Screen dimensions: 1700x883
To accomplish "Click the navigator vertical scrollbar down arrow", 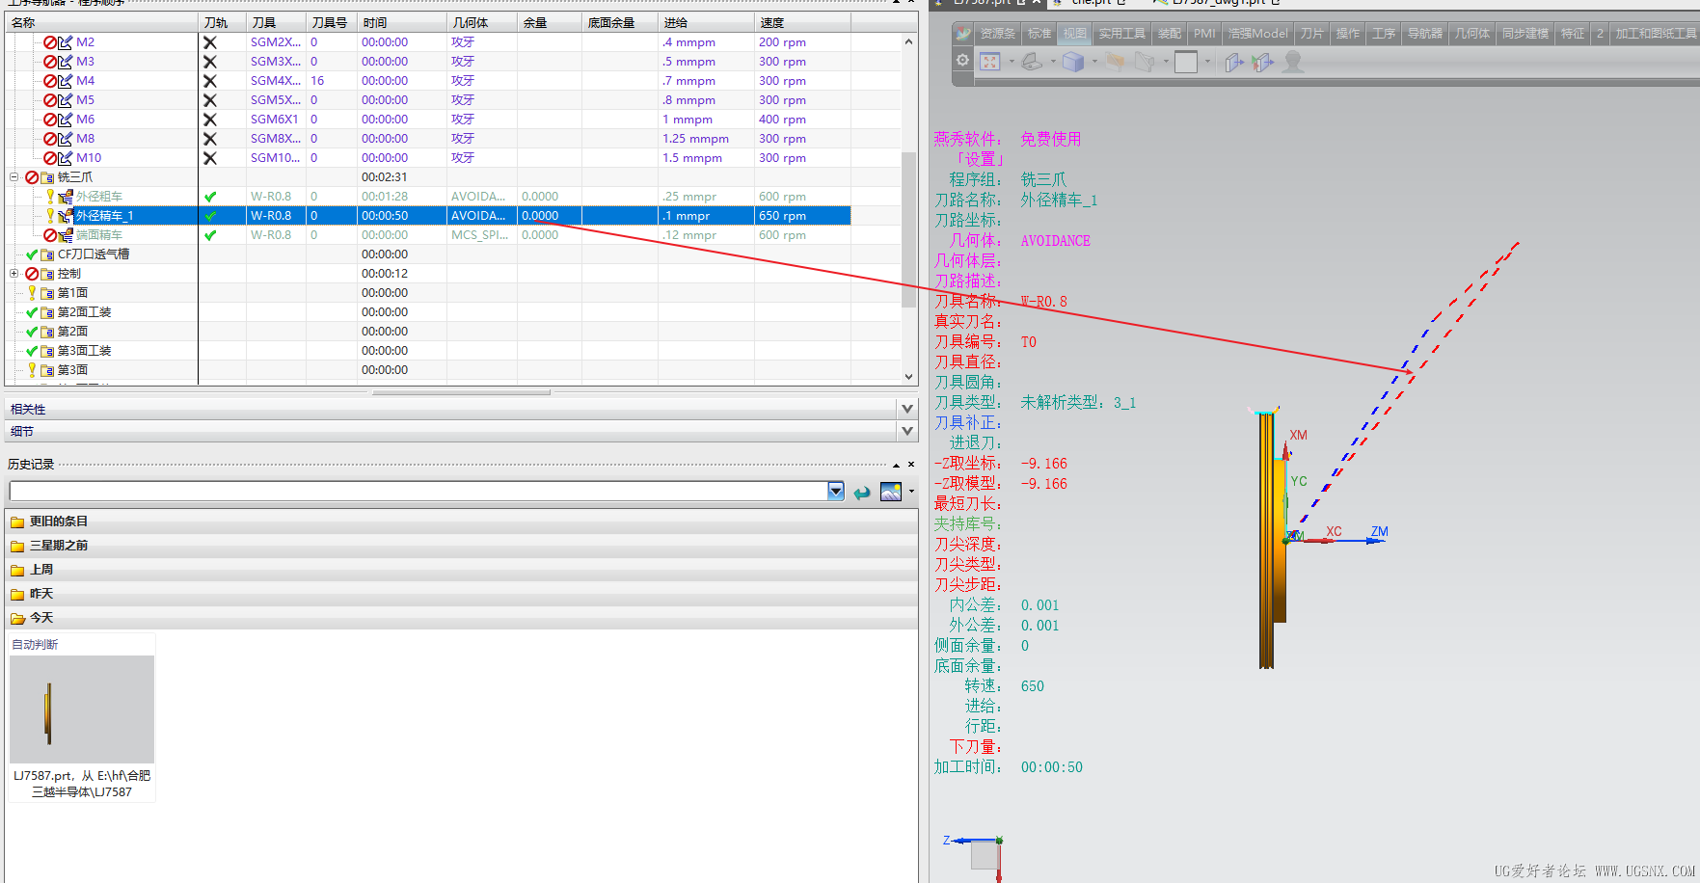I will (x=908, y=377).
